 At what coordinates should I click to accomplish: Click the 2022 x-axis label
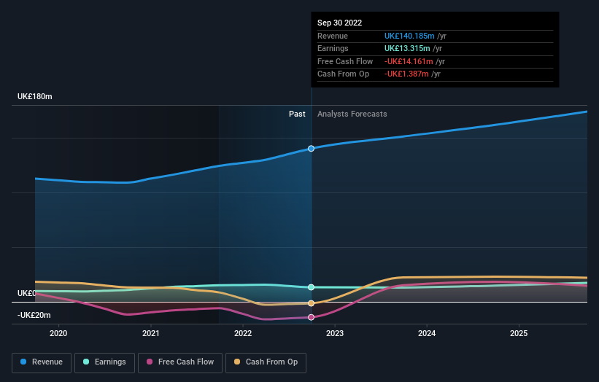(x=243, y=334)
